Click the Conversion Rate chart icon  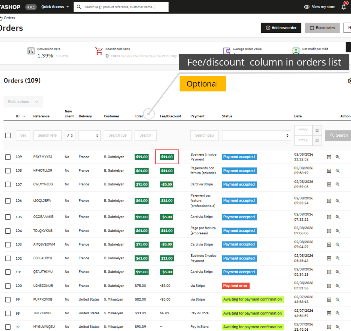tap(31, 51)
